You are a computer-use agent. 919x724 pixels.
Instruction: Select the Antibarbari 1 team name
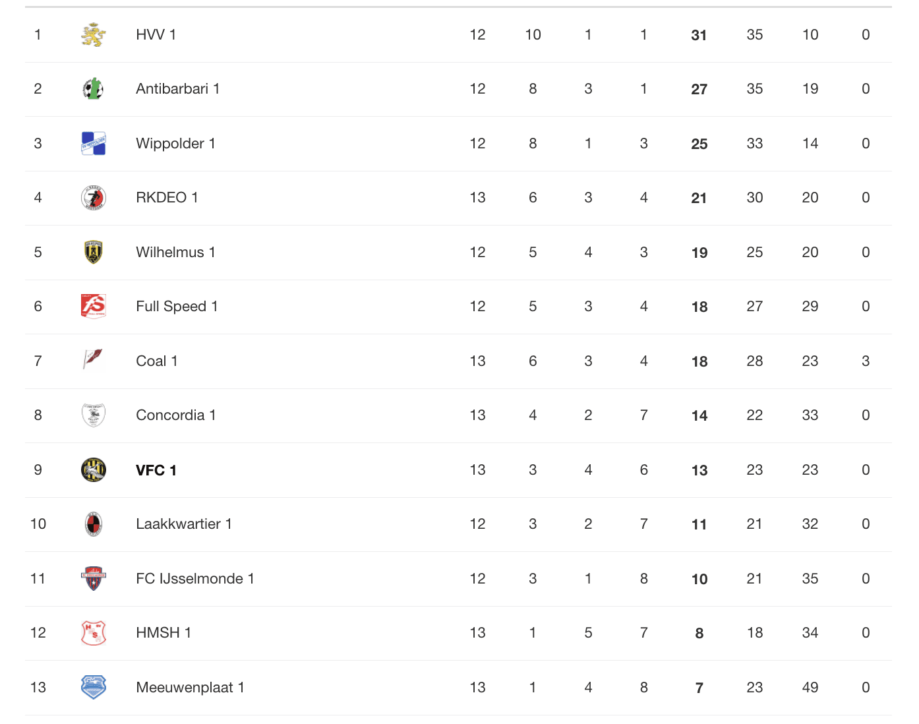(177, 89)
